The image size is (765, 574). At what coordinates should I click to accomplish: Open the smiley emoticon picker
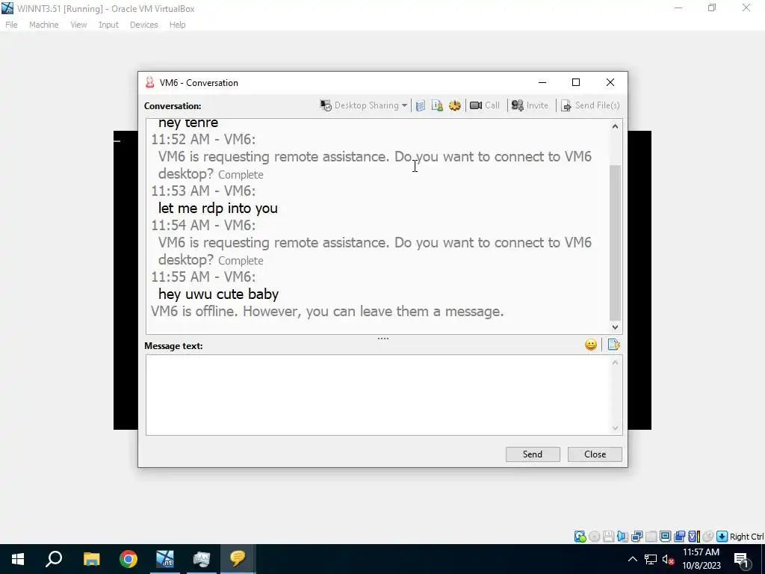point(591,345)
